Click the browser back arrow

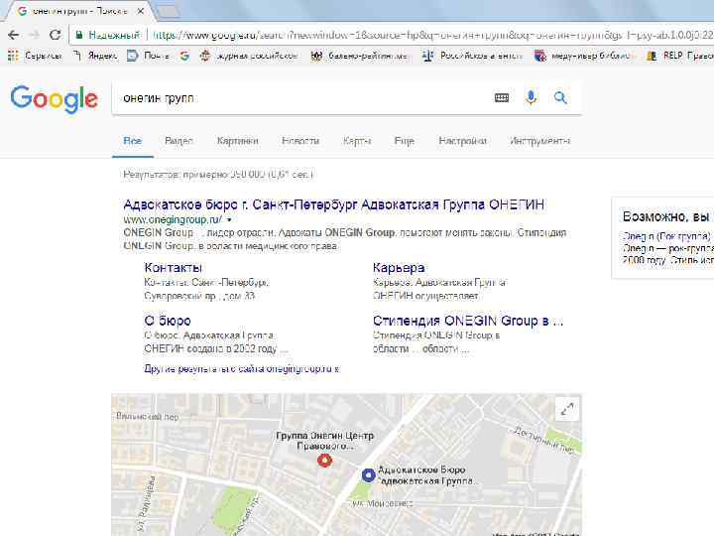point(14,35)
